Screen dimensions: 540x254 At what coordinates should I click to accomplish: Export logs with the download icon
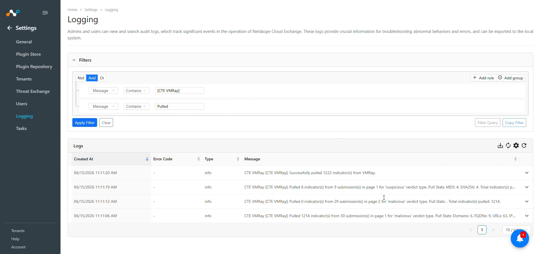[500, 145]
